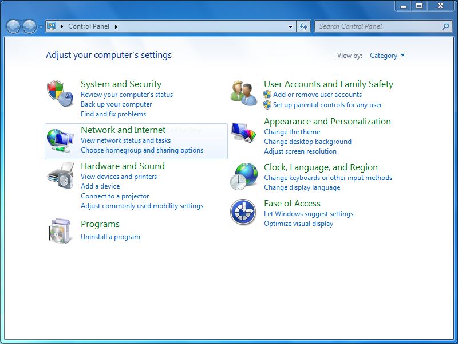The image size is (458, 344).
Task: Open the User Accounts people icon
Action: coord(244,93)
